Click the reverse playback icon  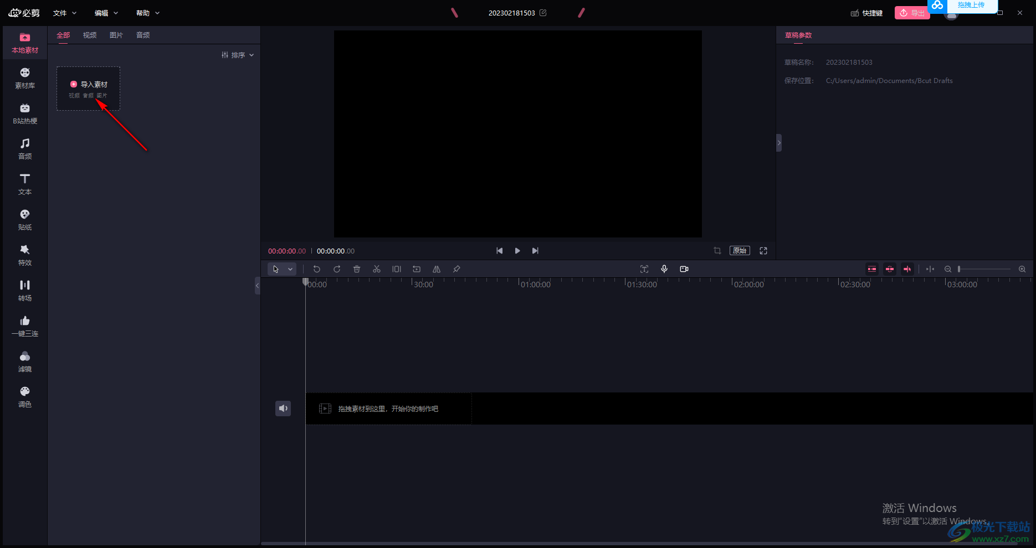[417, 269]
